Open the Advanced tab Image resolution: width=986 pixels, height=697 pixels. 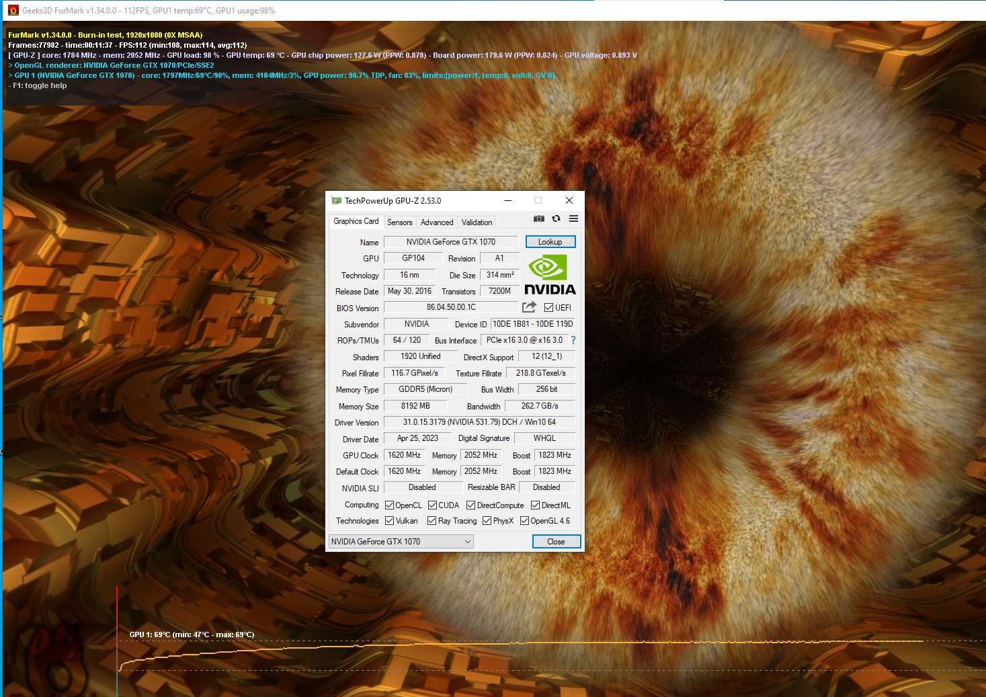coord(437,222)
